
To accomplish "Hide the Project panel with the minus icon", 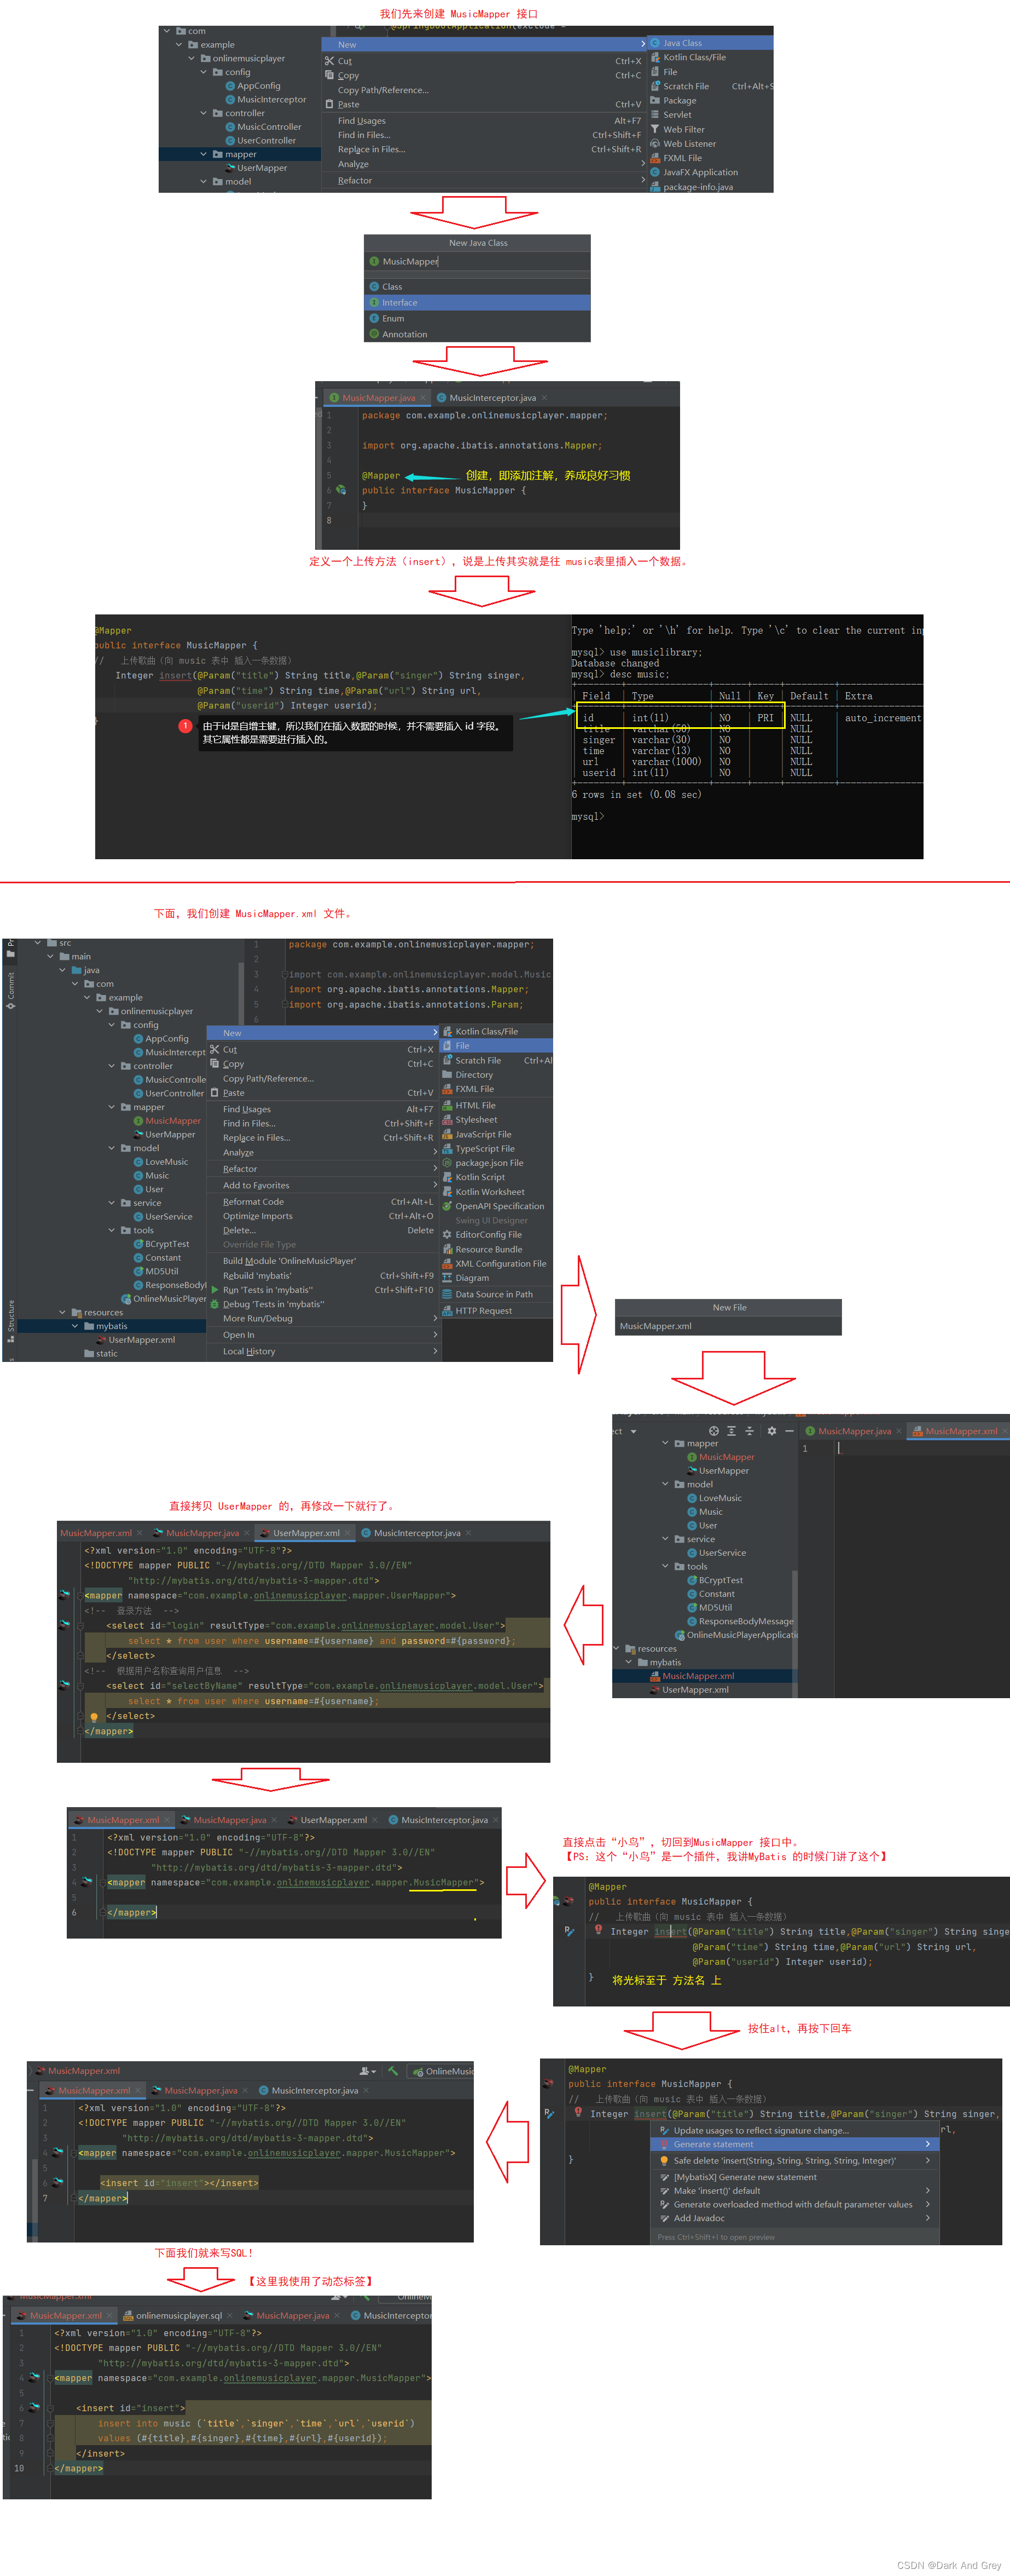I will click(789, 1431).
